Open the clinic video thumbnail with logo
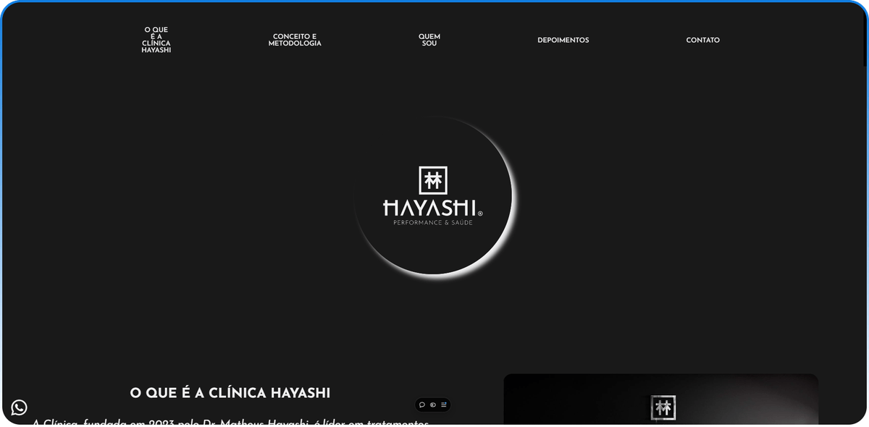This screenshot has height=427, width=869. (661, 399)
